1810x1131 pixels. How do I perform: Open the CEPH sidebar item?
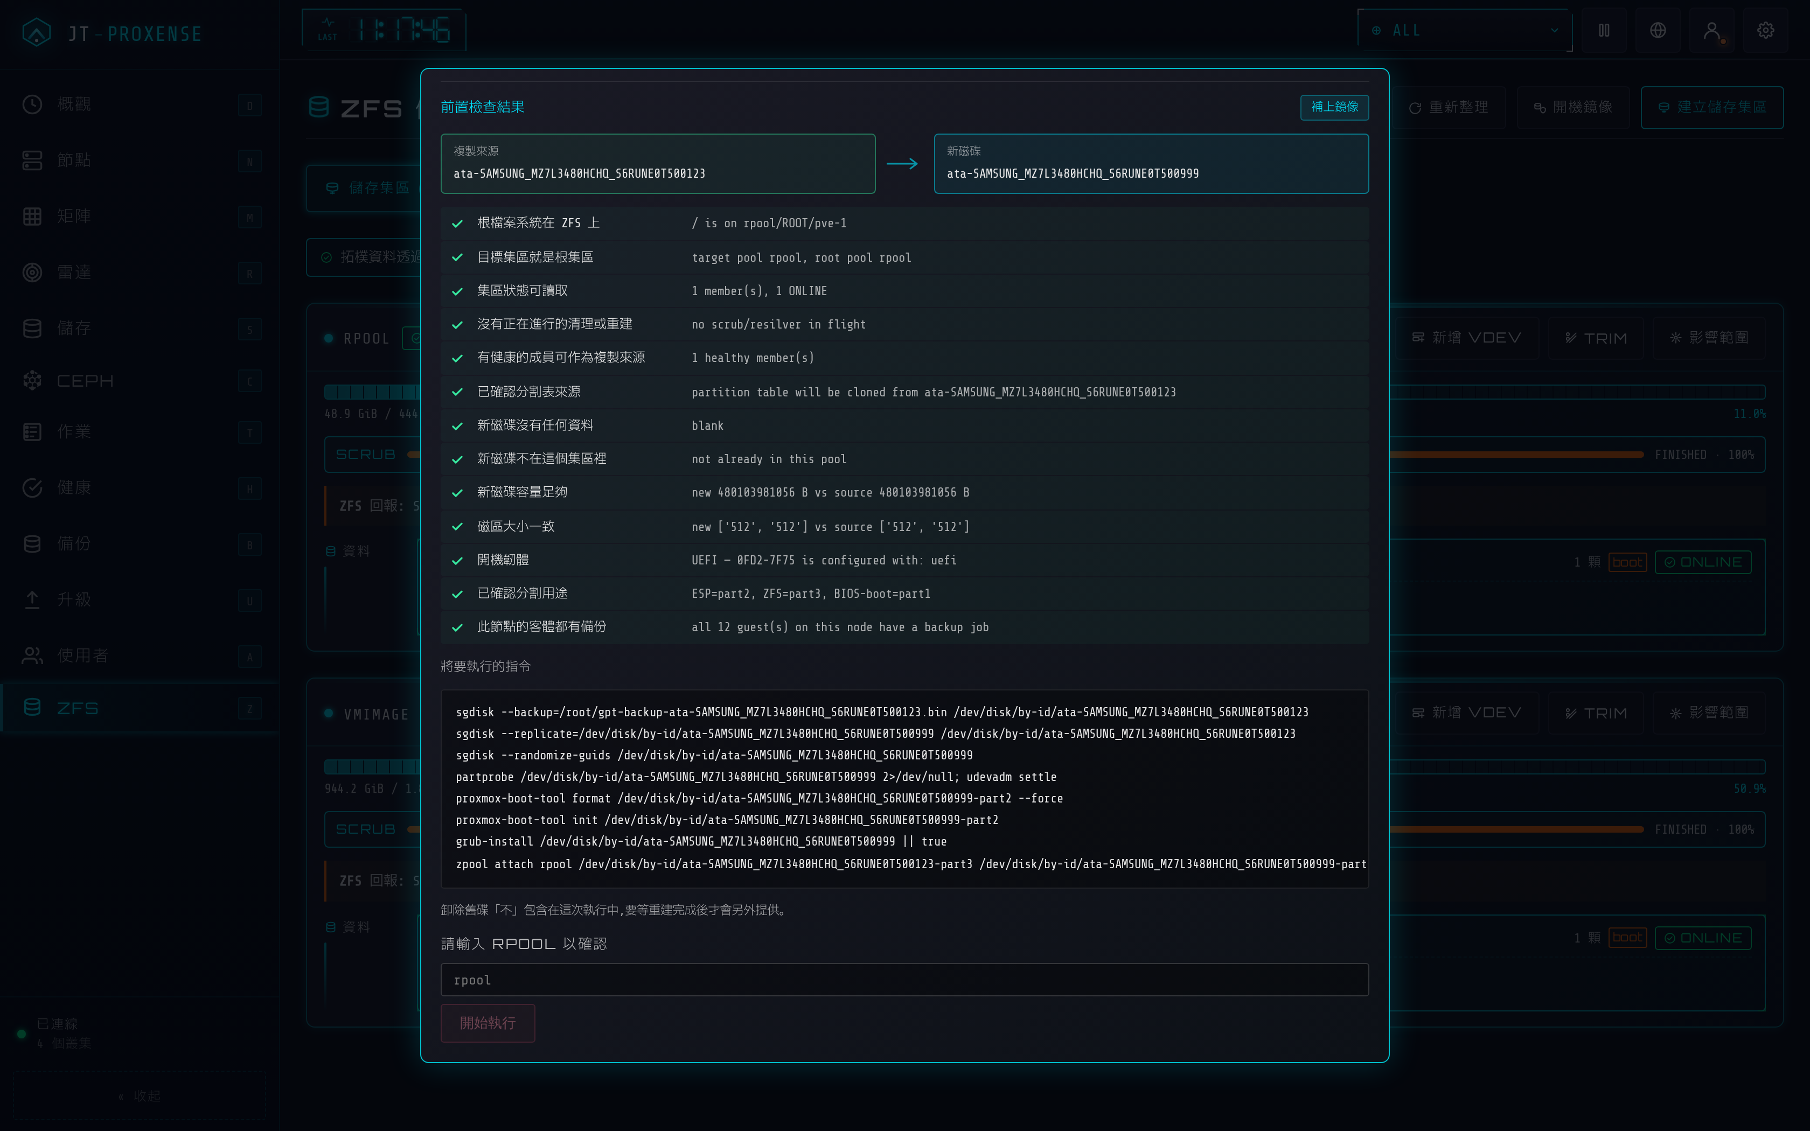pos(140,381)
